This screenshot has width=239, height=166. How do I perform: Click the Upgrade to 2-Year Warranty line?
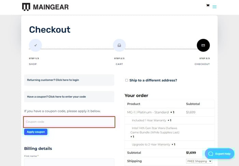[151, 144]
